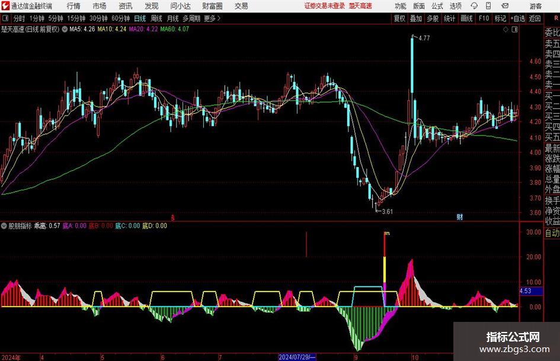This screenshot has width=560, height=361.
Task: Open the 发现 menu
Action: (x=152, y=6)
